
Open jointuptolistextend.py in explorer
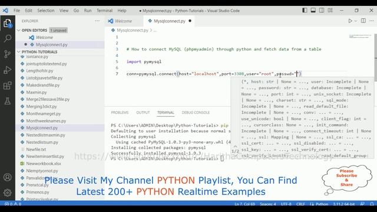(x=47, y=64)
